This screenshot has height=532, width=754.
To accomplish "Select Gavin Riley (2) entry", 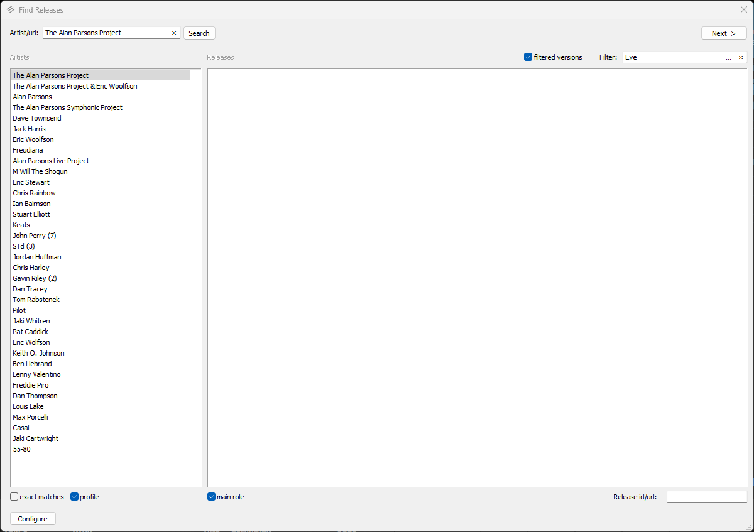I will (x=101, y=278).
